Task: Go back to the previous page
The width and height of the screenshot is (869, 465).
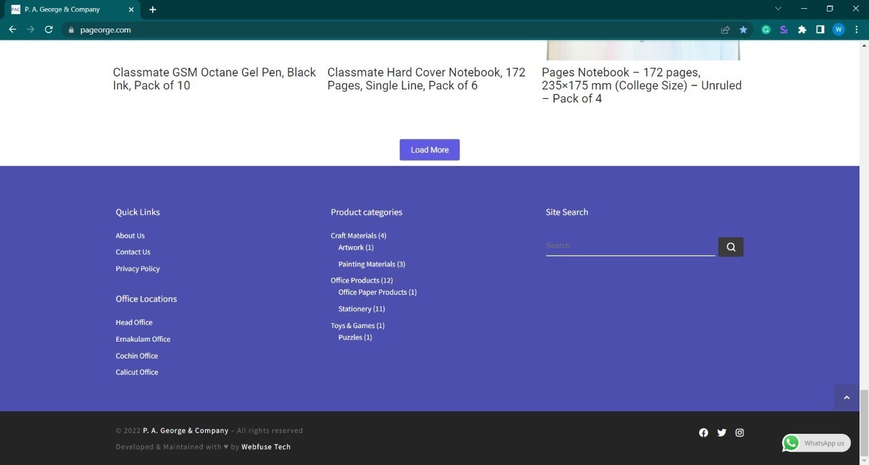Action: pyautogui.click(x=12, y=30)
